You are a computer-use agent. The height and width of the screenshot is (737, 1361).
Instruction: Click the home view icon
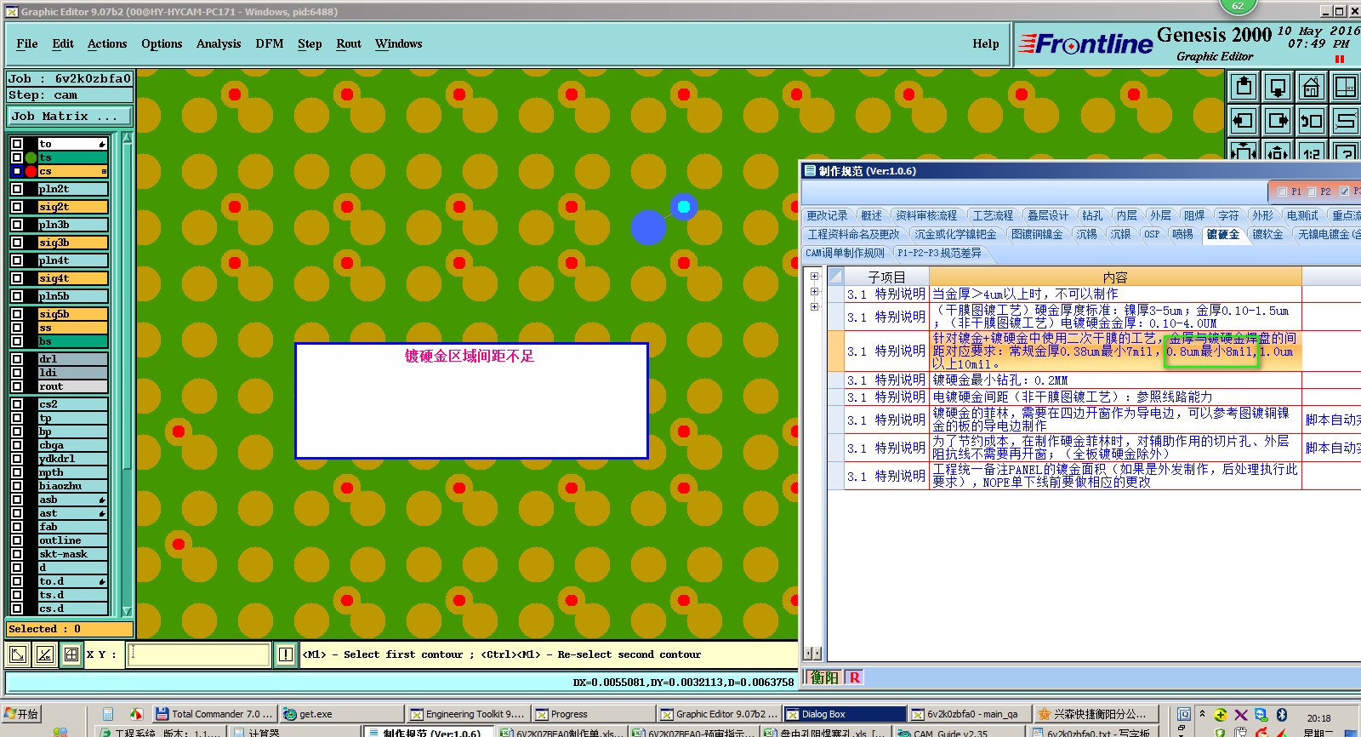(1312, 87)
